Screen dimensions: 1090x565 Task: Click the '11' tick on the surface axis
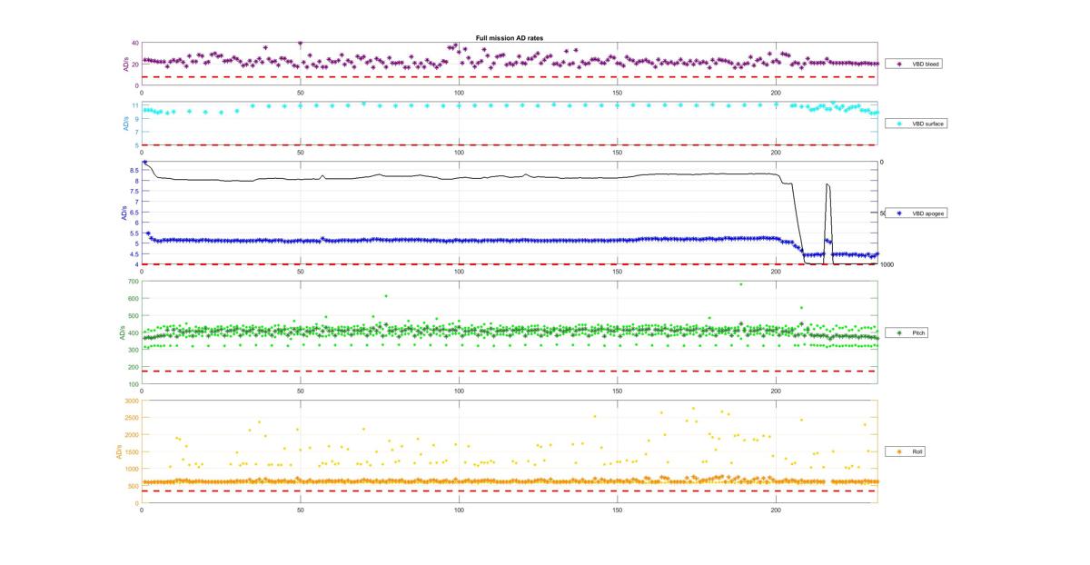click(x=135, y=106)
